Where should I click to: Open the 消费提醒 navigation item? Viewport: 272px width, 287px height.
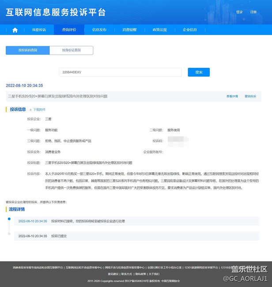(129, 30)
